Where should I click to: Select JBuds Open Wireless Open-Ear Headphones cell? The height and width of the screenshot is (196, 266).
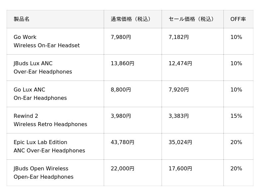[x=55, y=173]
